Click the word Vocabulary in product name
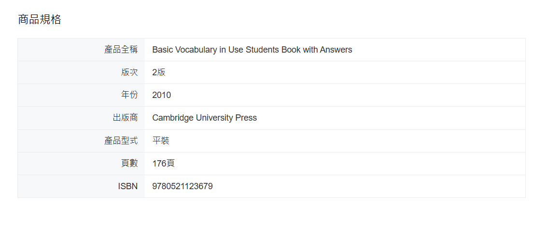The height and width of the screenshot is (236, 546). pos(196,50)
